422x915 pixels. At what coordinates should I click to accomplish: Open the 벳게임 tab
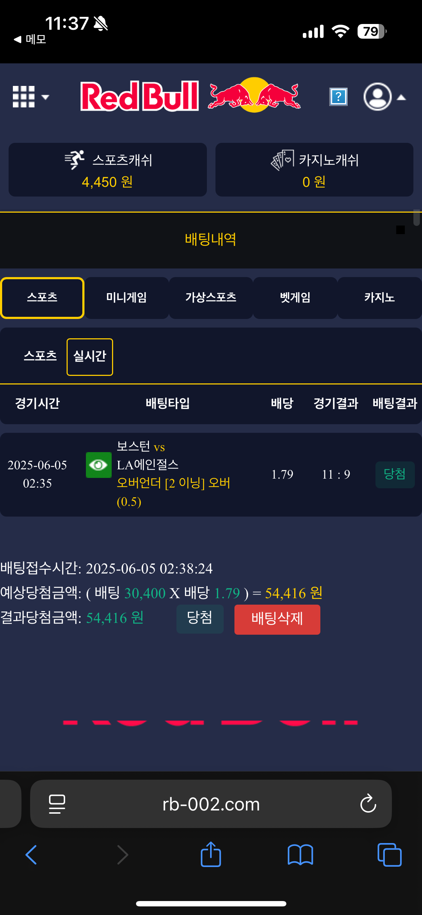[295, 297]
